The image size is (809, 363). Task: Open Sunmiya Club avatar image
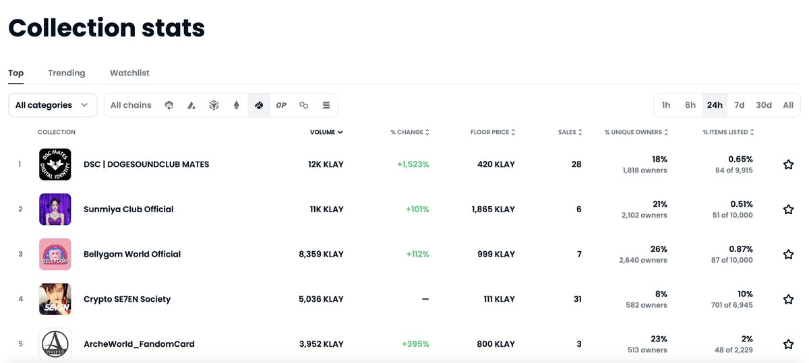(x=55, y=209)
